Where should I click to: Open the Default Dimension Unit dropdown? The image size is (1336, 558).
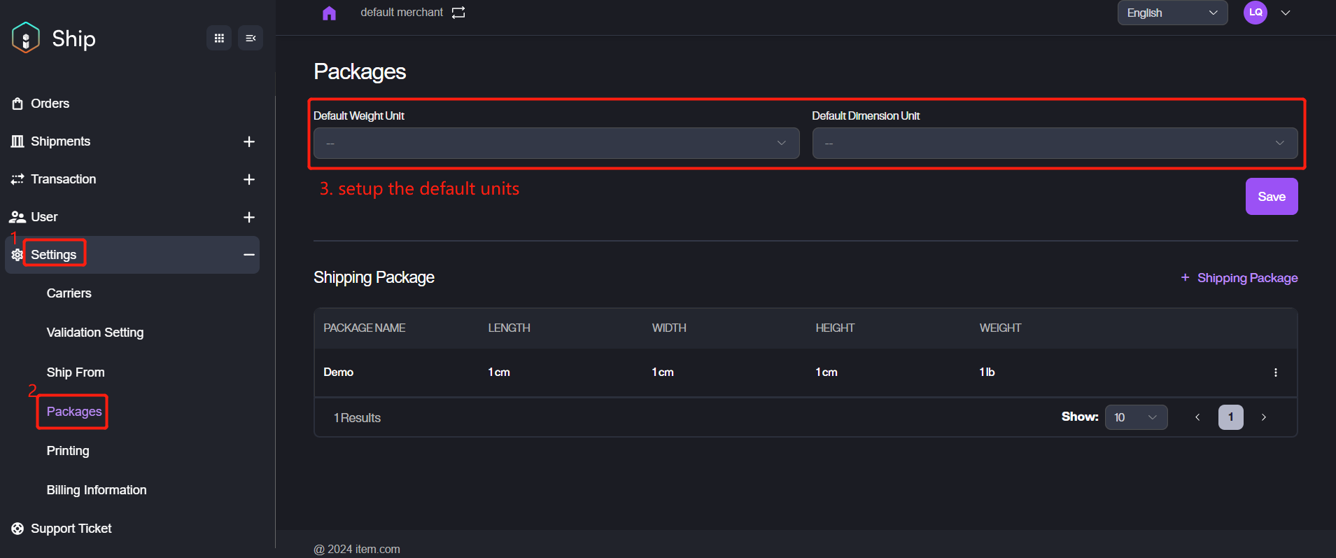(x=1054, y=144)
